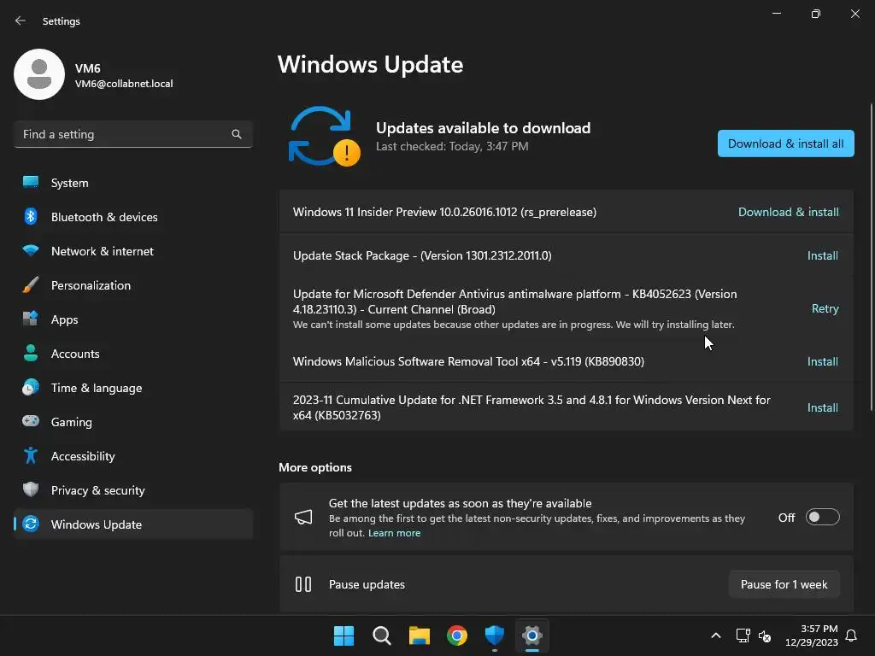The width and height of the screenshot is (875, 656).
Task: Select Privacy & security
Action: click(132, 489)
